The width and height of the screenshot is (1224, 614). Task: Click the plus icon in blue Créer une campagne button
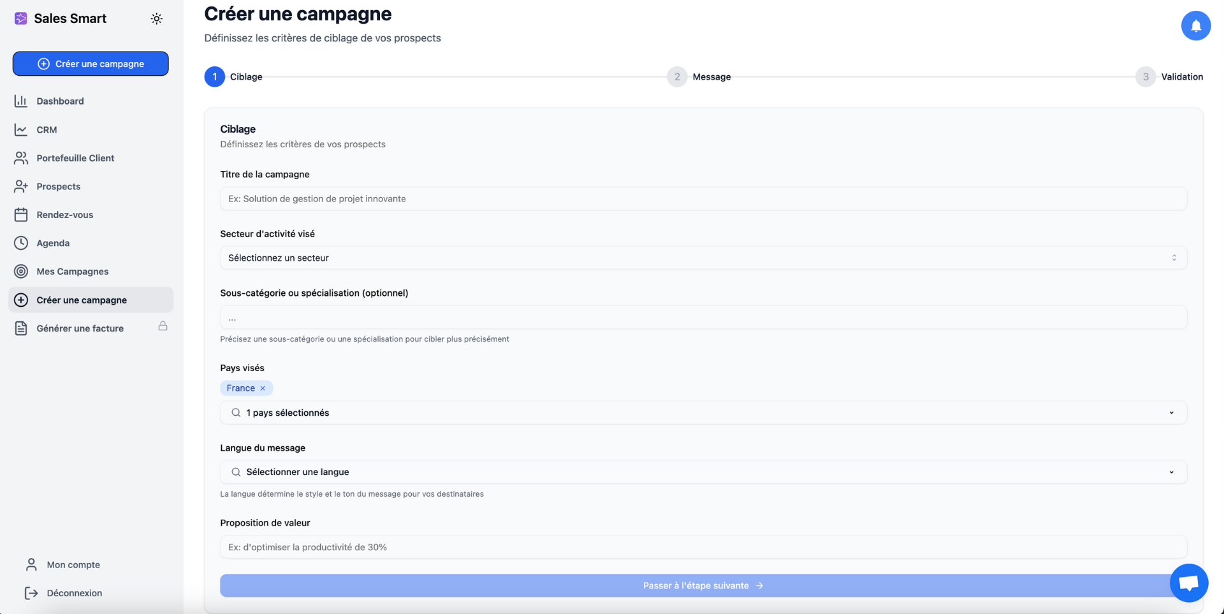tap(43, 64)
